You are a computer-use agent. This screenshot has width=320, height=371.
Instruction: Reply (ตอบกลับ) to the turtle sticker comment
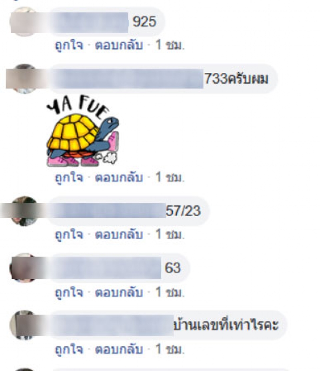119,177
